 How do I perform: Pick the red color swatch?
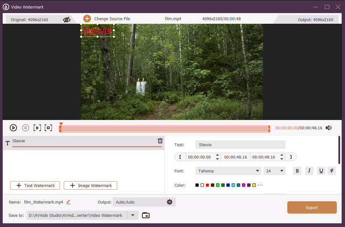pos(208,185)
